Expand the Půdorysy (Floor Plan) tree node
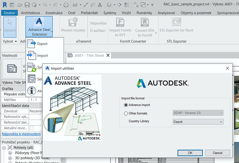The height and width of the screenshot is (163, 239). 10,153
